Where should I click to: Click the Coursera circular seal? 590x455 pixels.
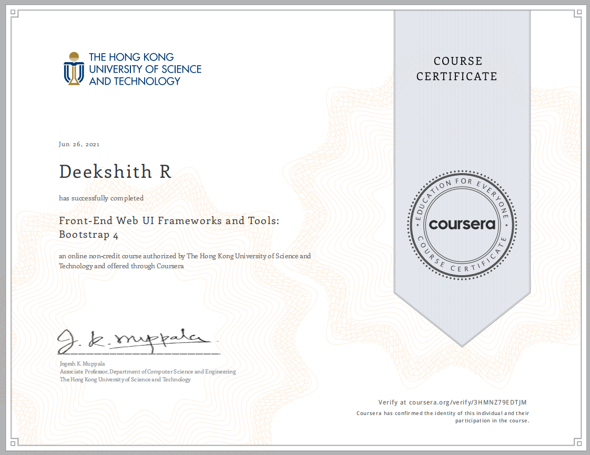point(462,225)
